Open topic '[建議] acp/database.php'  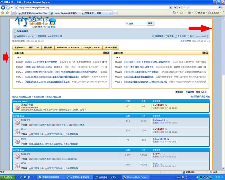38,67
